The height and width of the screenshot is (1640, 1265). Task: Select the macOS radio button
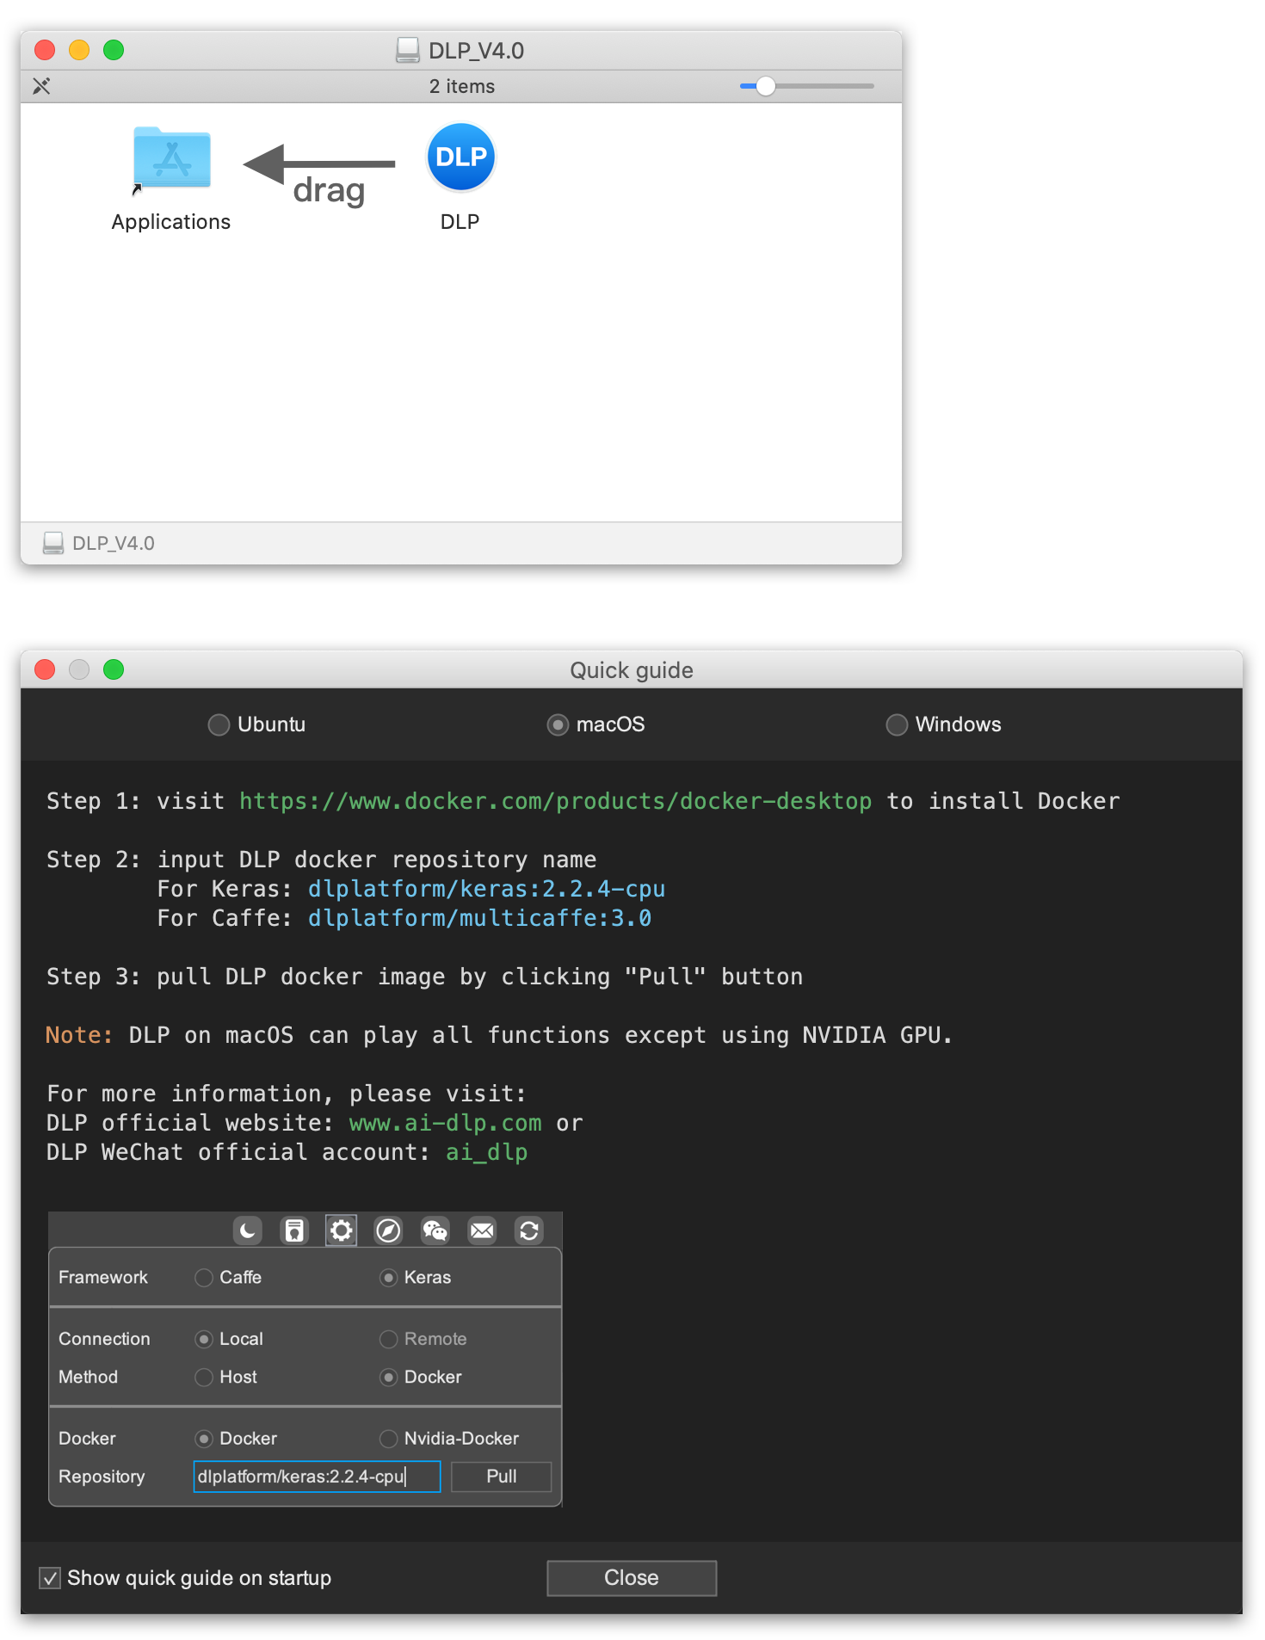(x=558, y=724)
